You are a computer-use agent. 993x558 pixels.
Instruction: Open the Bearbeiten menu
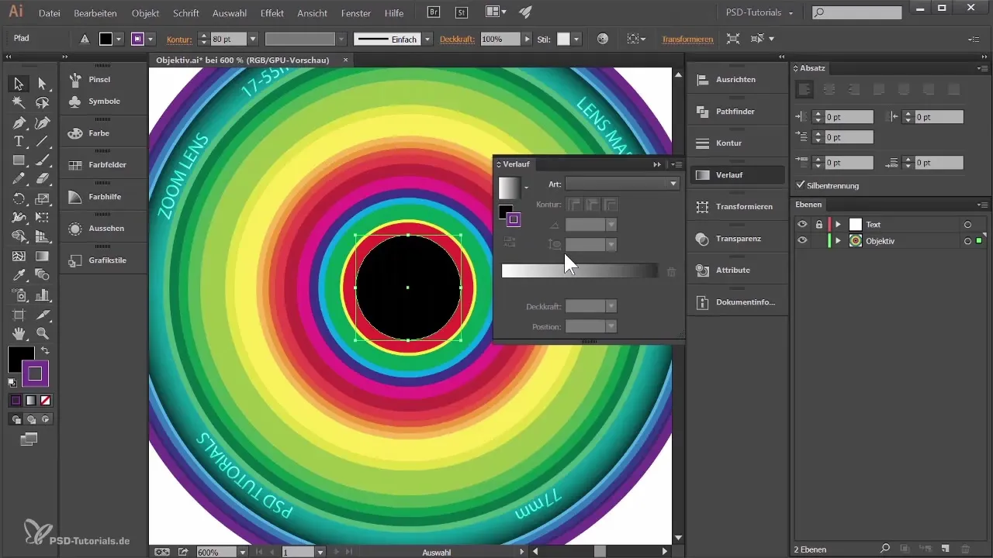[x=95, y=13]
